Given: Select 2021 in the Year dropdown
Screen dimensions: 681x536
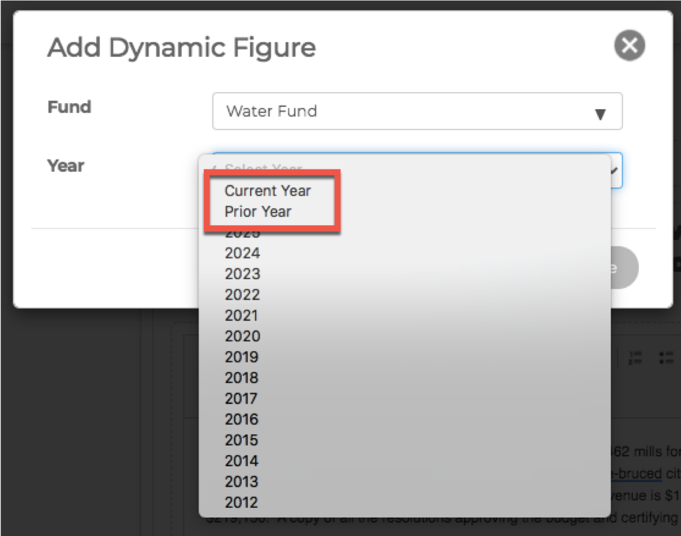Looking at the screenshot, I should point(241,316).
